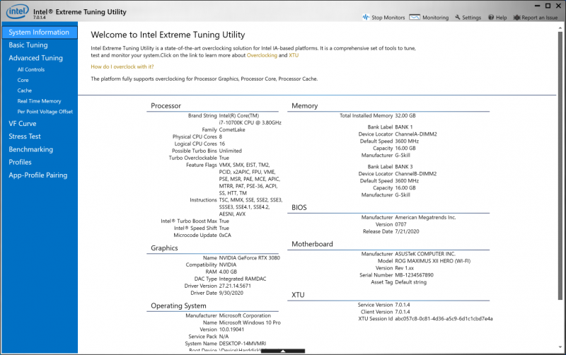
Task: Click the Processor section heading
Action: tap(166, 105)
